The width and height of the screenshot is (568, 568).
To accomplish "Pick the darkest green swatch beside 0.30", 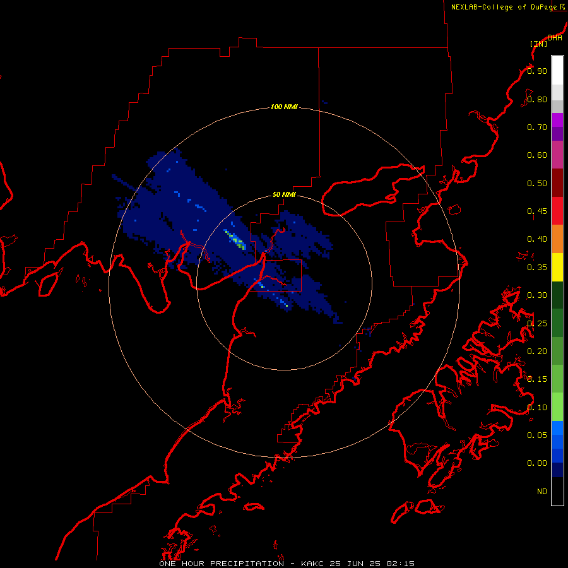I will pyautogui.click(x=557, y=295).
